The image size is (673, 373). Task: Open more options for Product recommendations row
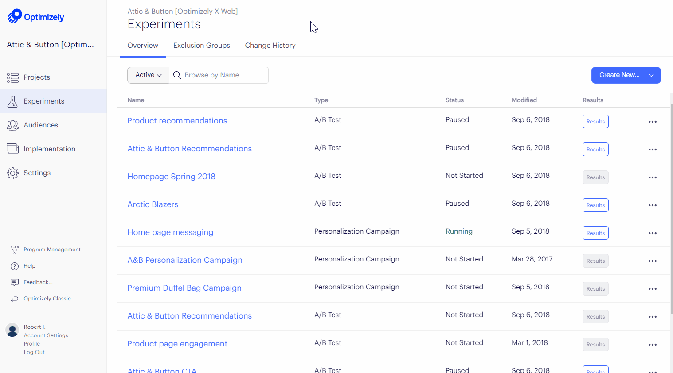pyautogui.click(x=653, y=122)
